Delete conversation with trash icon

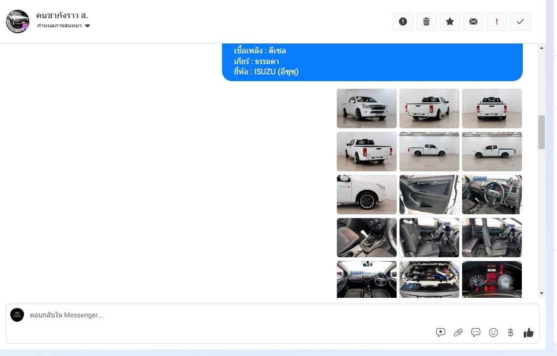pyautogui.click(x=426, y=22)
